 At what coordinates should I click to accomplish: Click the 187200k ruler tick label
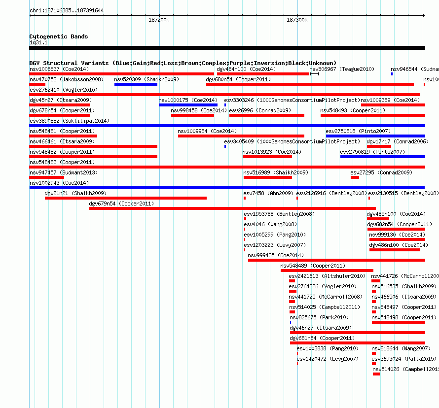coord(159,20)
